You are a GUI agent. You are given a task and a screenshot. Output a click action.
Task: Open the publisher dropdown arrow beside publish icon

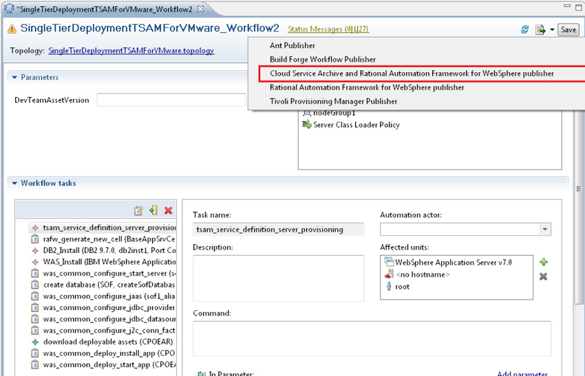(x=552, y=30)
